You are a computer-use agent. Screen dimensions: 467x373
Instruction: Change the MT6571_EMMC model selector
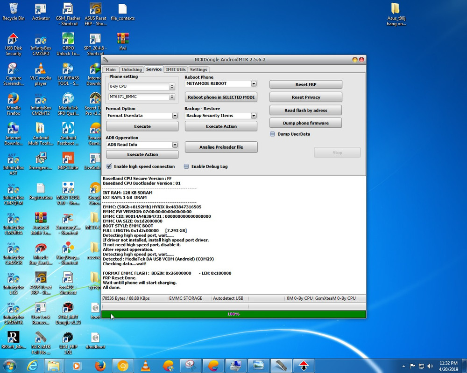click(x=142, y=97)
